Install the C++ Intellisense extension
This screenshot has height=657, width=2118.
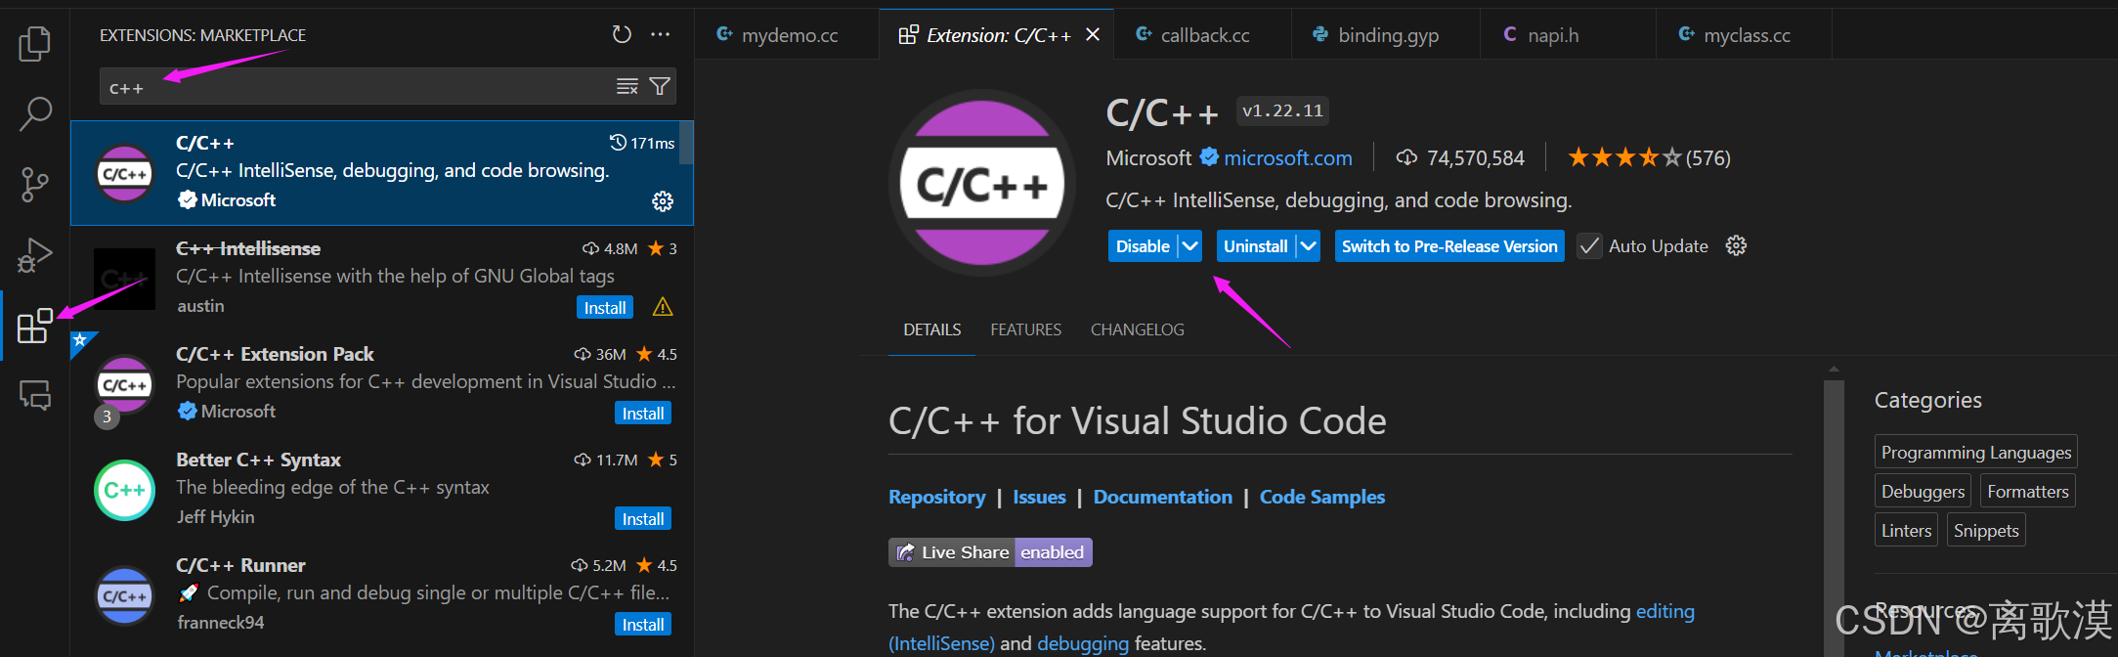[x=605, y=308]
